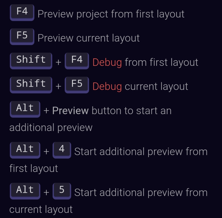Click 'Preview project from first layout' text

click(x=111, y=14)
